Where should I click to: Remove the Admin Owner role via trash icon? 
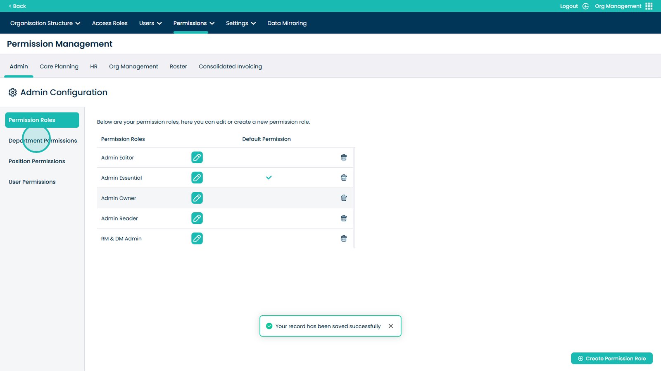pos(343,198)
